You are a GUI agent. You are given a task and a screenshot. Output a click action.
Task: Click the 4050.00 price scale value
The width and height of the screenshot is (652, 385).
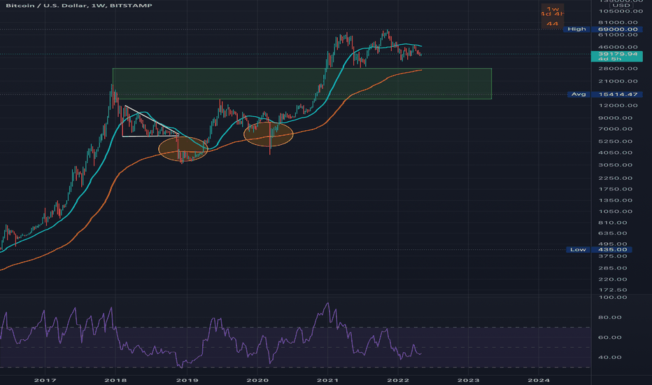pyautogui.click(x=616, y=153)
